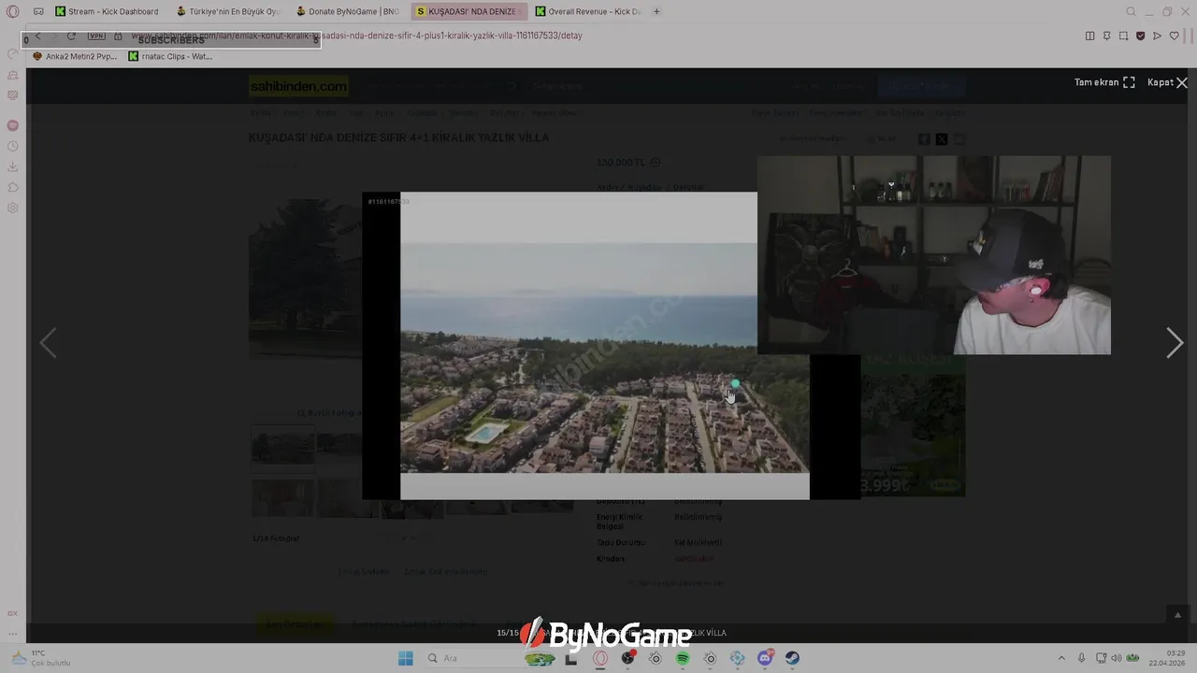Close the photo viewer with Kapat
The width and height of the screenshot is (1197, 673).
click(x=1167, y=82)
